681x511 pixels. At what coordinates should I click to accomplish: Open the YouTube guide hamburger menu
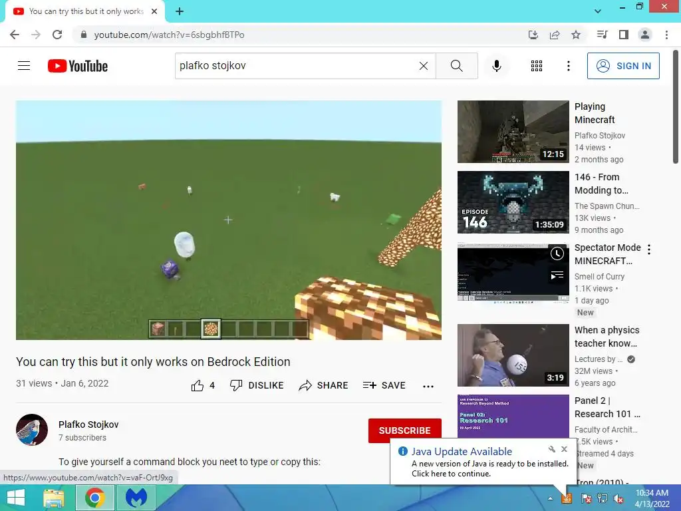[x=24, y=66]
